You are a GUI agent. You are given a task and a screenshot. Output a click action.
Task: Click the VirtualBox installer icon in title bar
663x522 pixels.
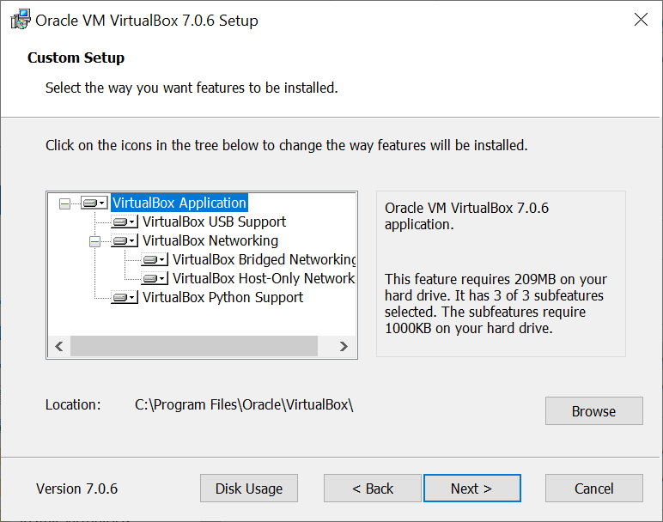[21, 20]
